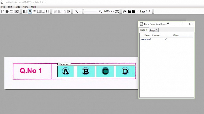Minimize the Data Extraction Results window
Screen dimensions: 204x114
coord(172,24)
